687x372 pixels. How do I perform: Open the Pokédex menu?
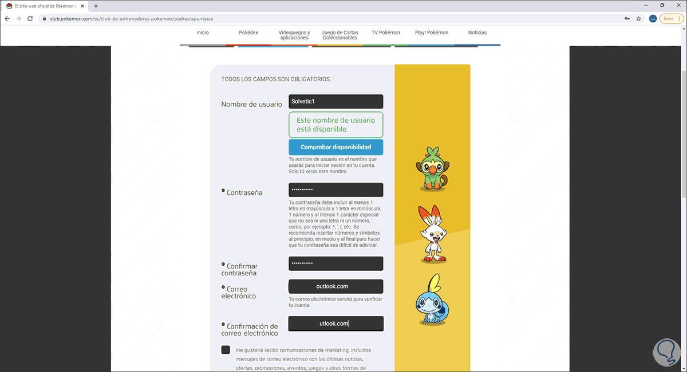248,33
